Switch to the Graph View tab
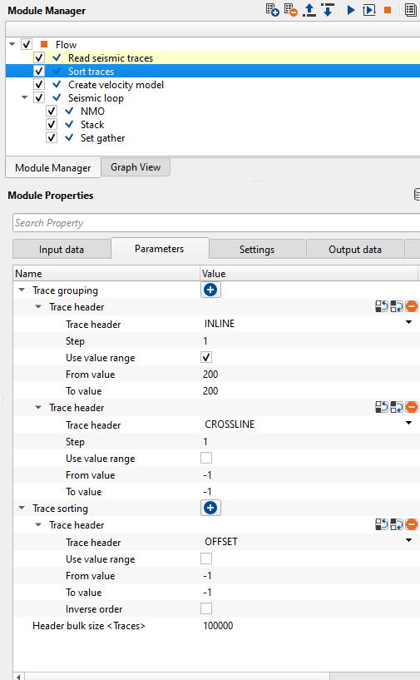The image size is (420, 680). tap(136, 167)
